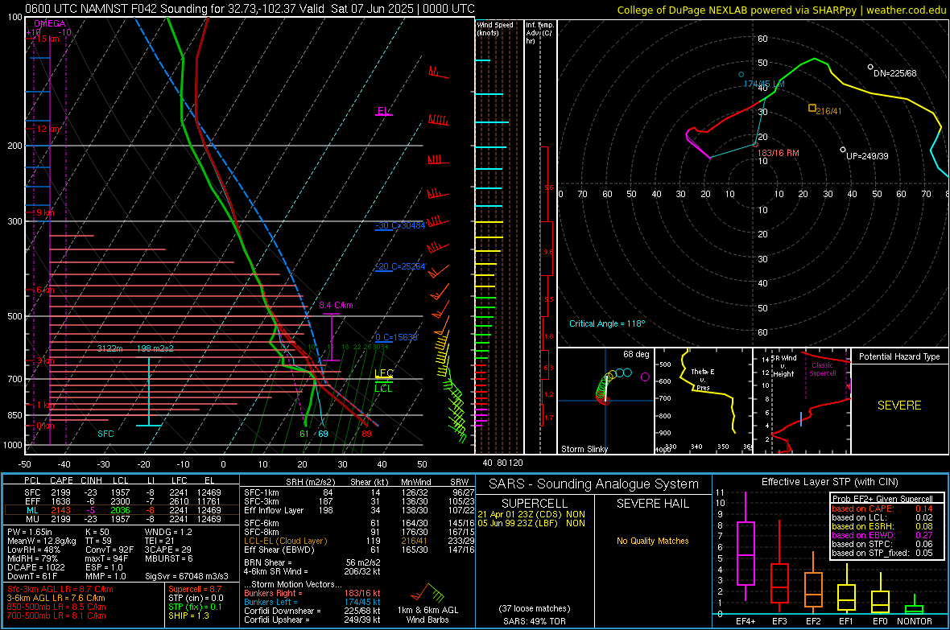Click the based on EBWD: 0.27 line
Screen dimensions: 950x630
pos(882,535)
